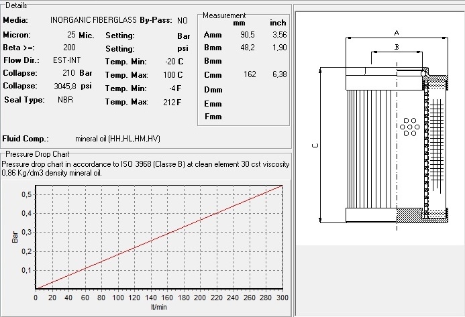Click the Beta value 200

pyautogui.click(x=69, y=48)
